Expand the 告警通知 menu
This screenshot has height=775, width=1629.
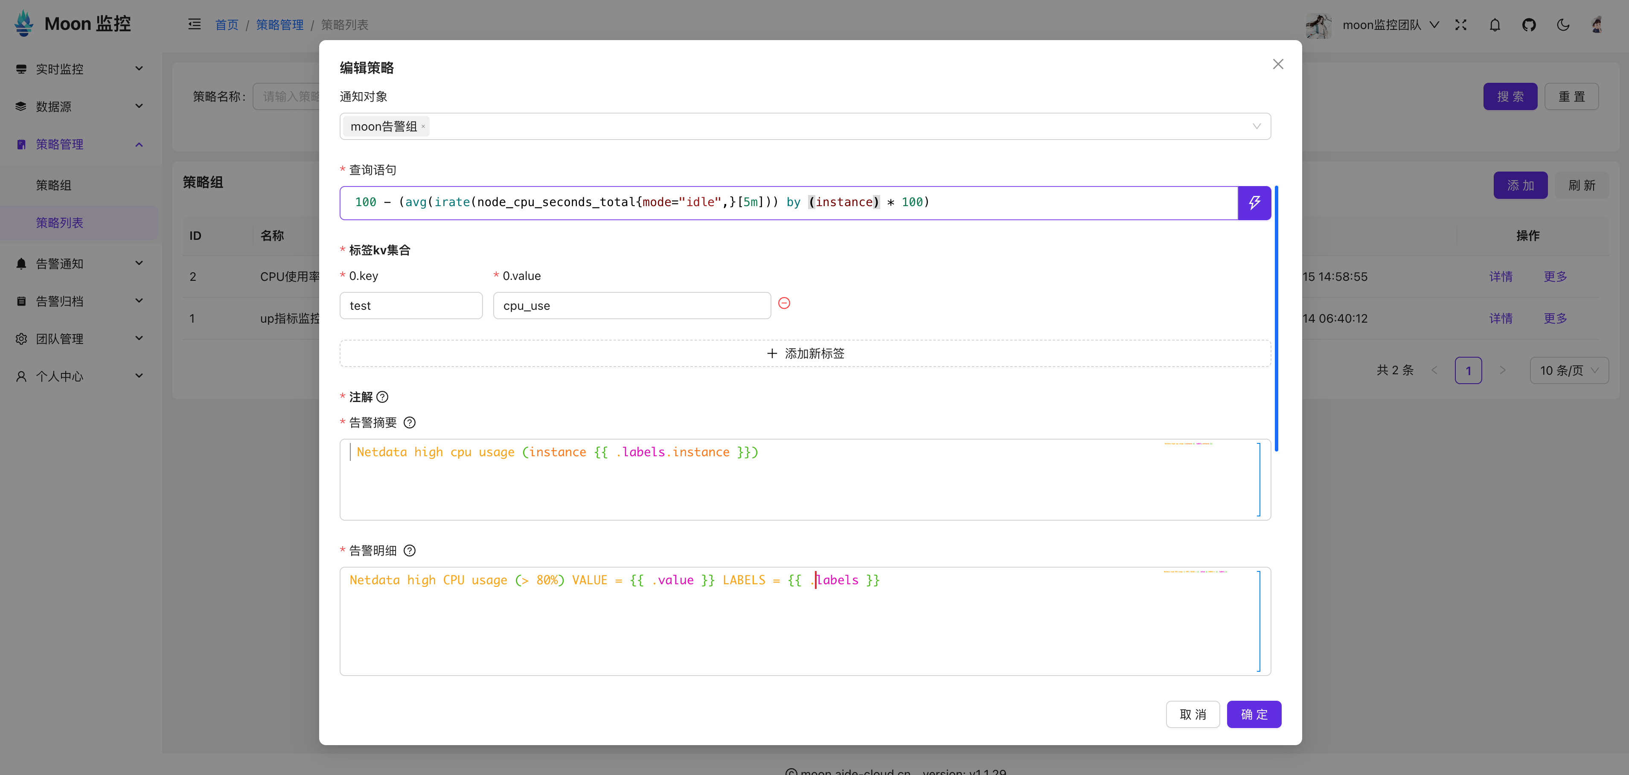click(139, 262)
